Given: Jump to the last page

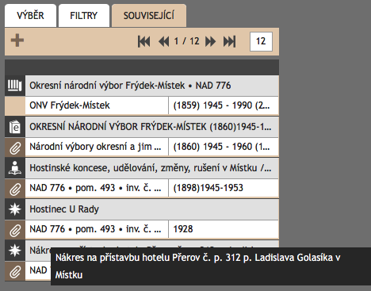Looking at the screenshot, I should (x=229, y=41).
